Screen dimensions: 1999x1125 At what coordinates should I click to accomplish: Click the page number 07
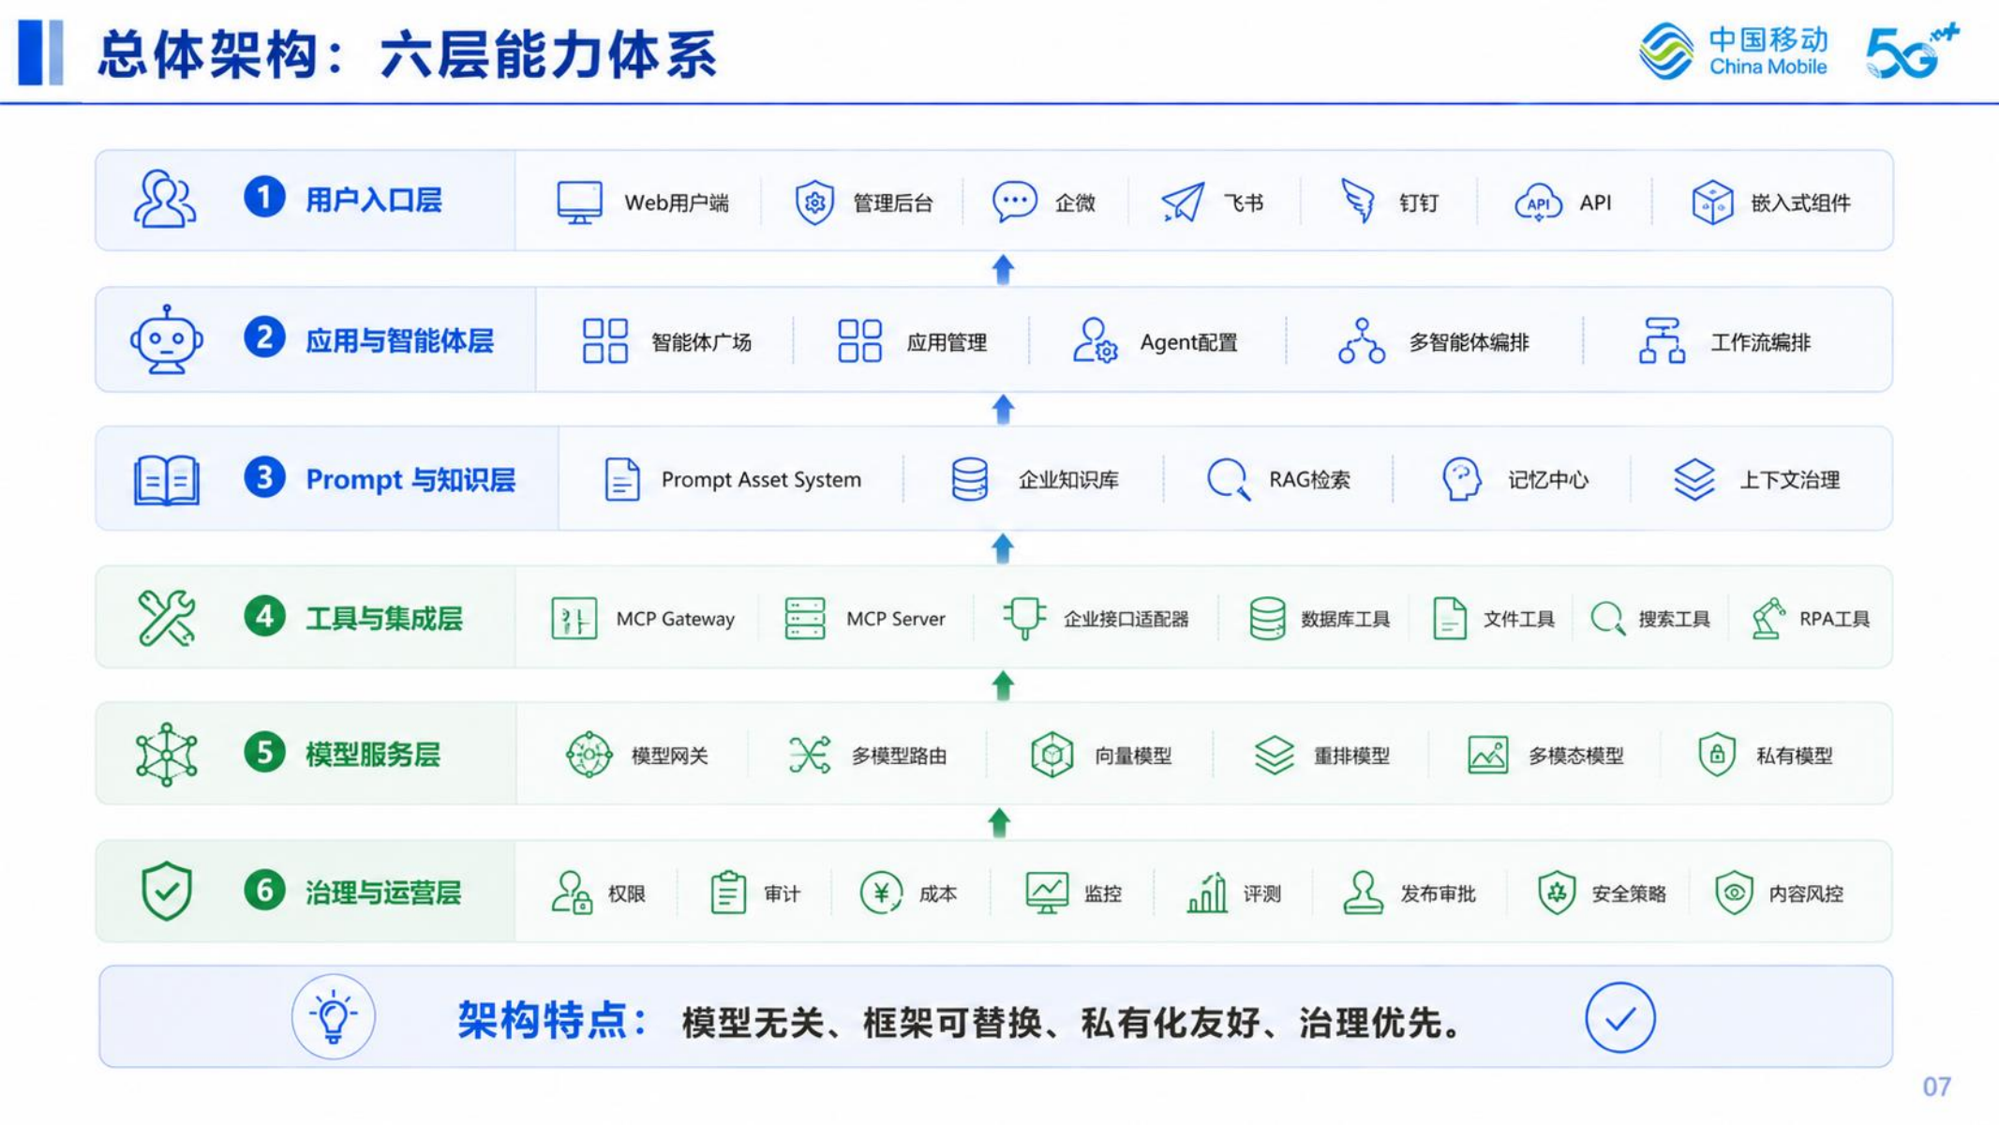pos(1936,1087)
